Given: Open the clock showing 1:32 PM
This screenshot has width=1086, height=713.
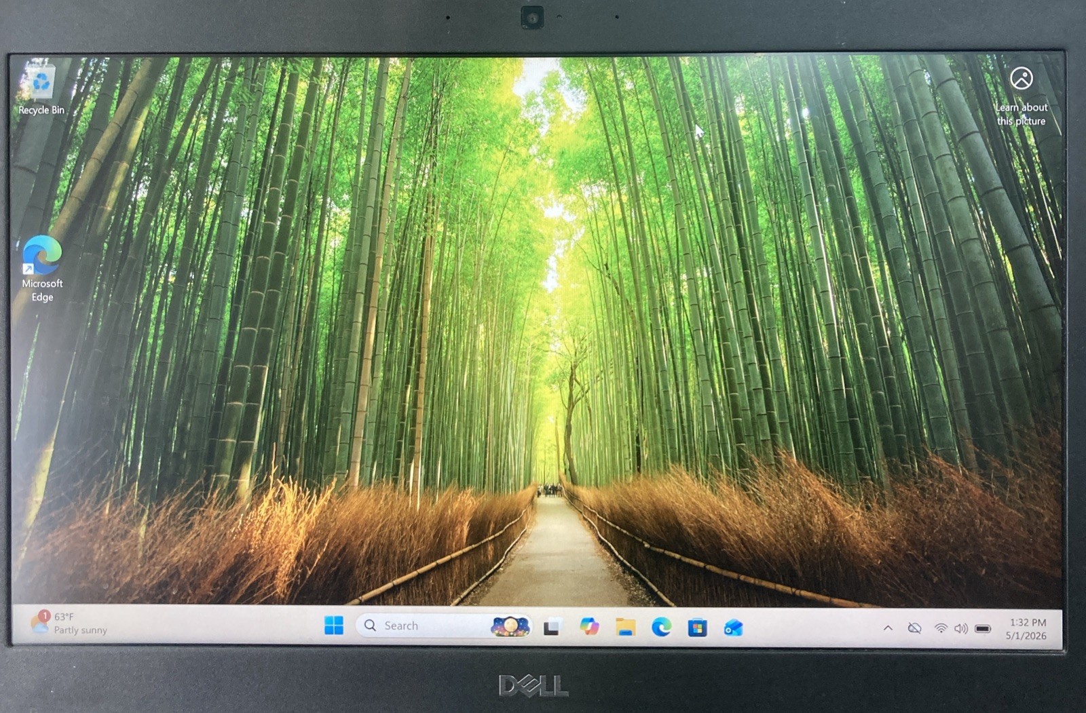Looking at the screenshot, I should point(1027,629).
